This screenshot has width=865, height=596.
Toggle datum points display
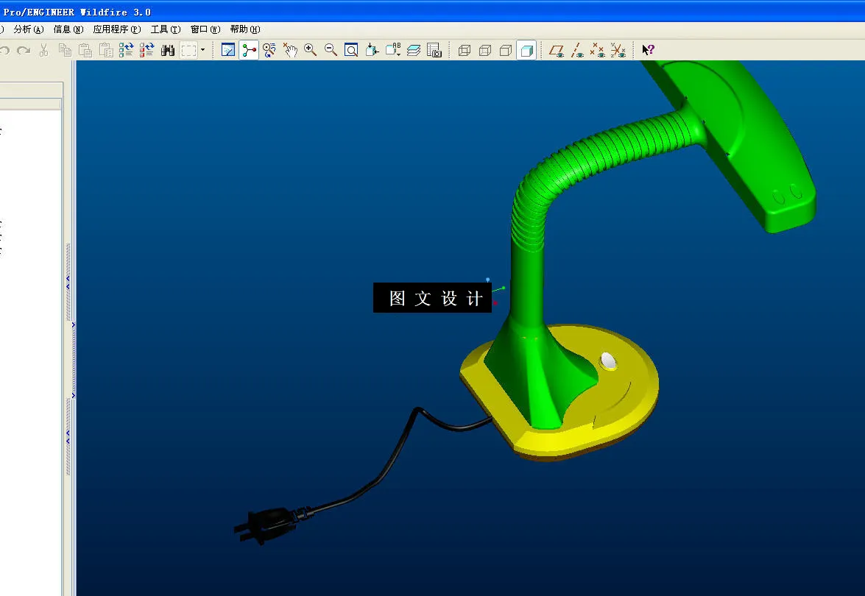(x=598, y=51)
